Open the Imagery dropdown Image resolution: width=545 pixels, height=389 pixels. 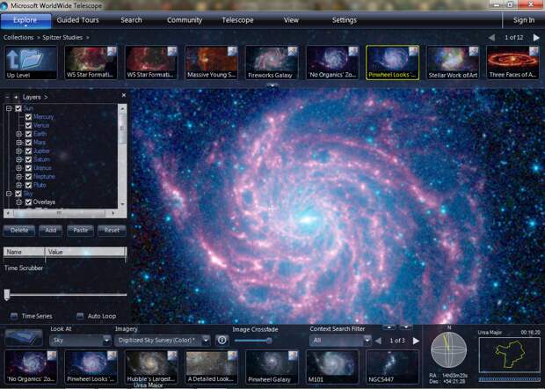coord(163,341)
